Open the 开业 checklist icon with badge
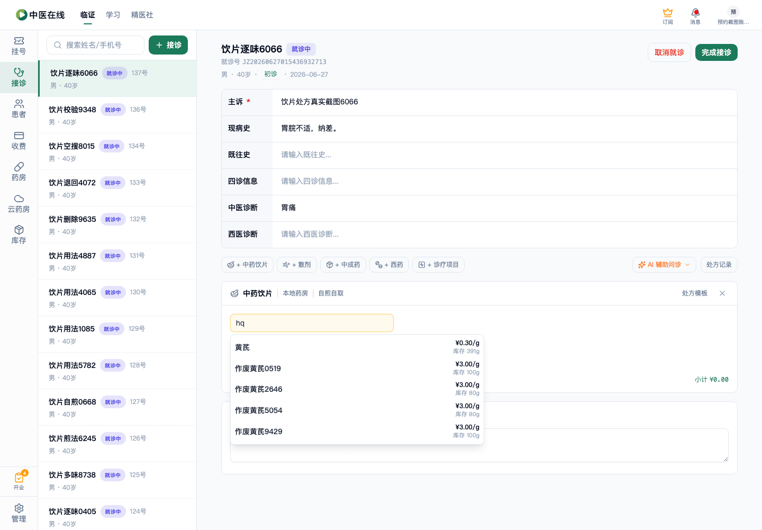 pyautogui.click(x=19, y=481)
